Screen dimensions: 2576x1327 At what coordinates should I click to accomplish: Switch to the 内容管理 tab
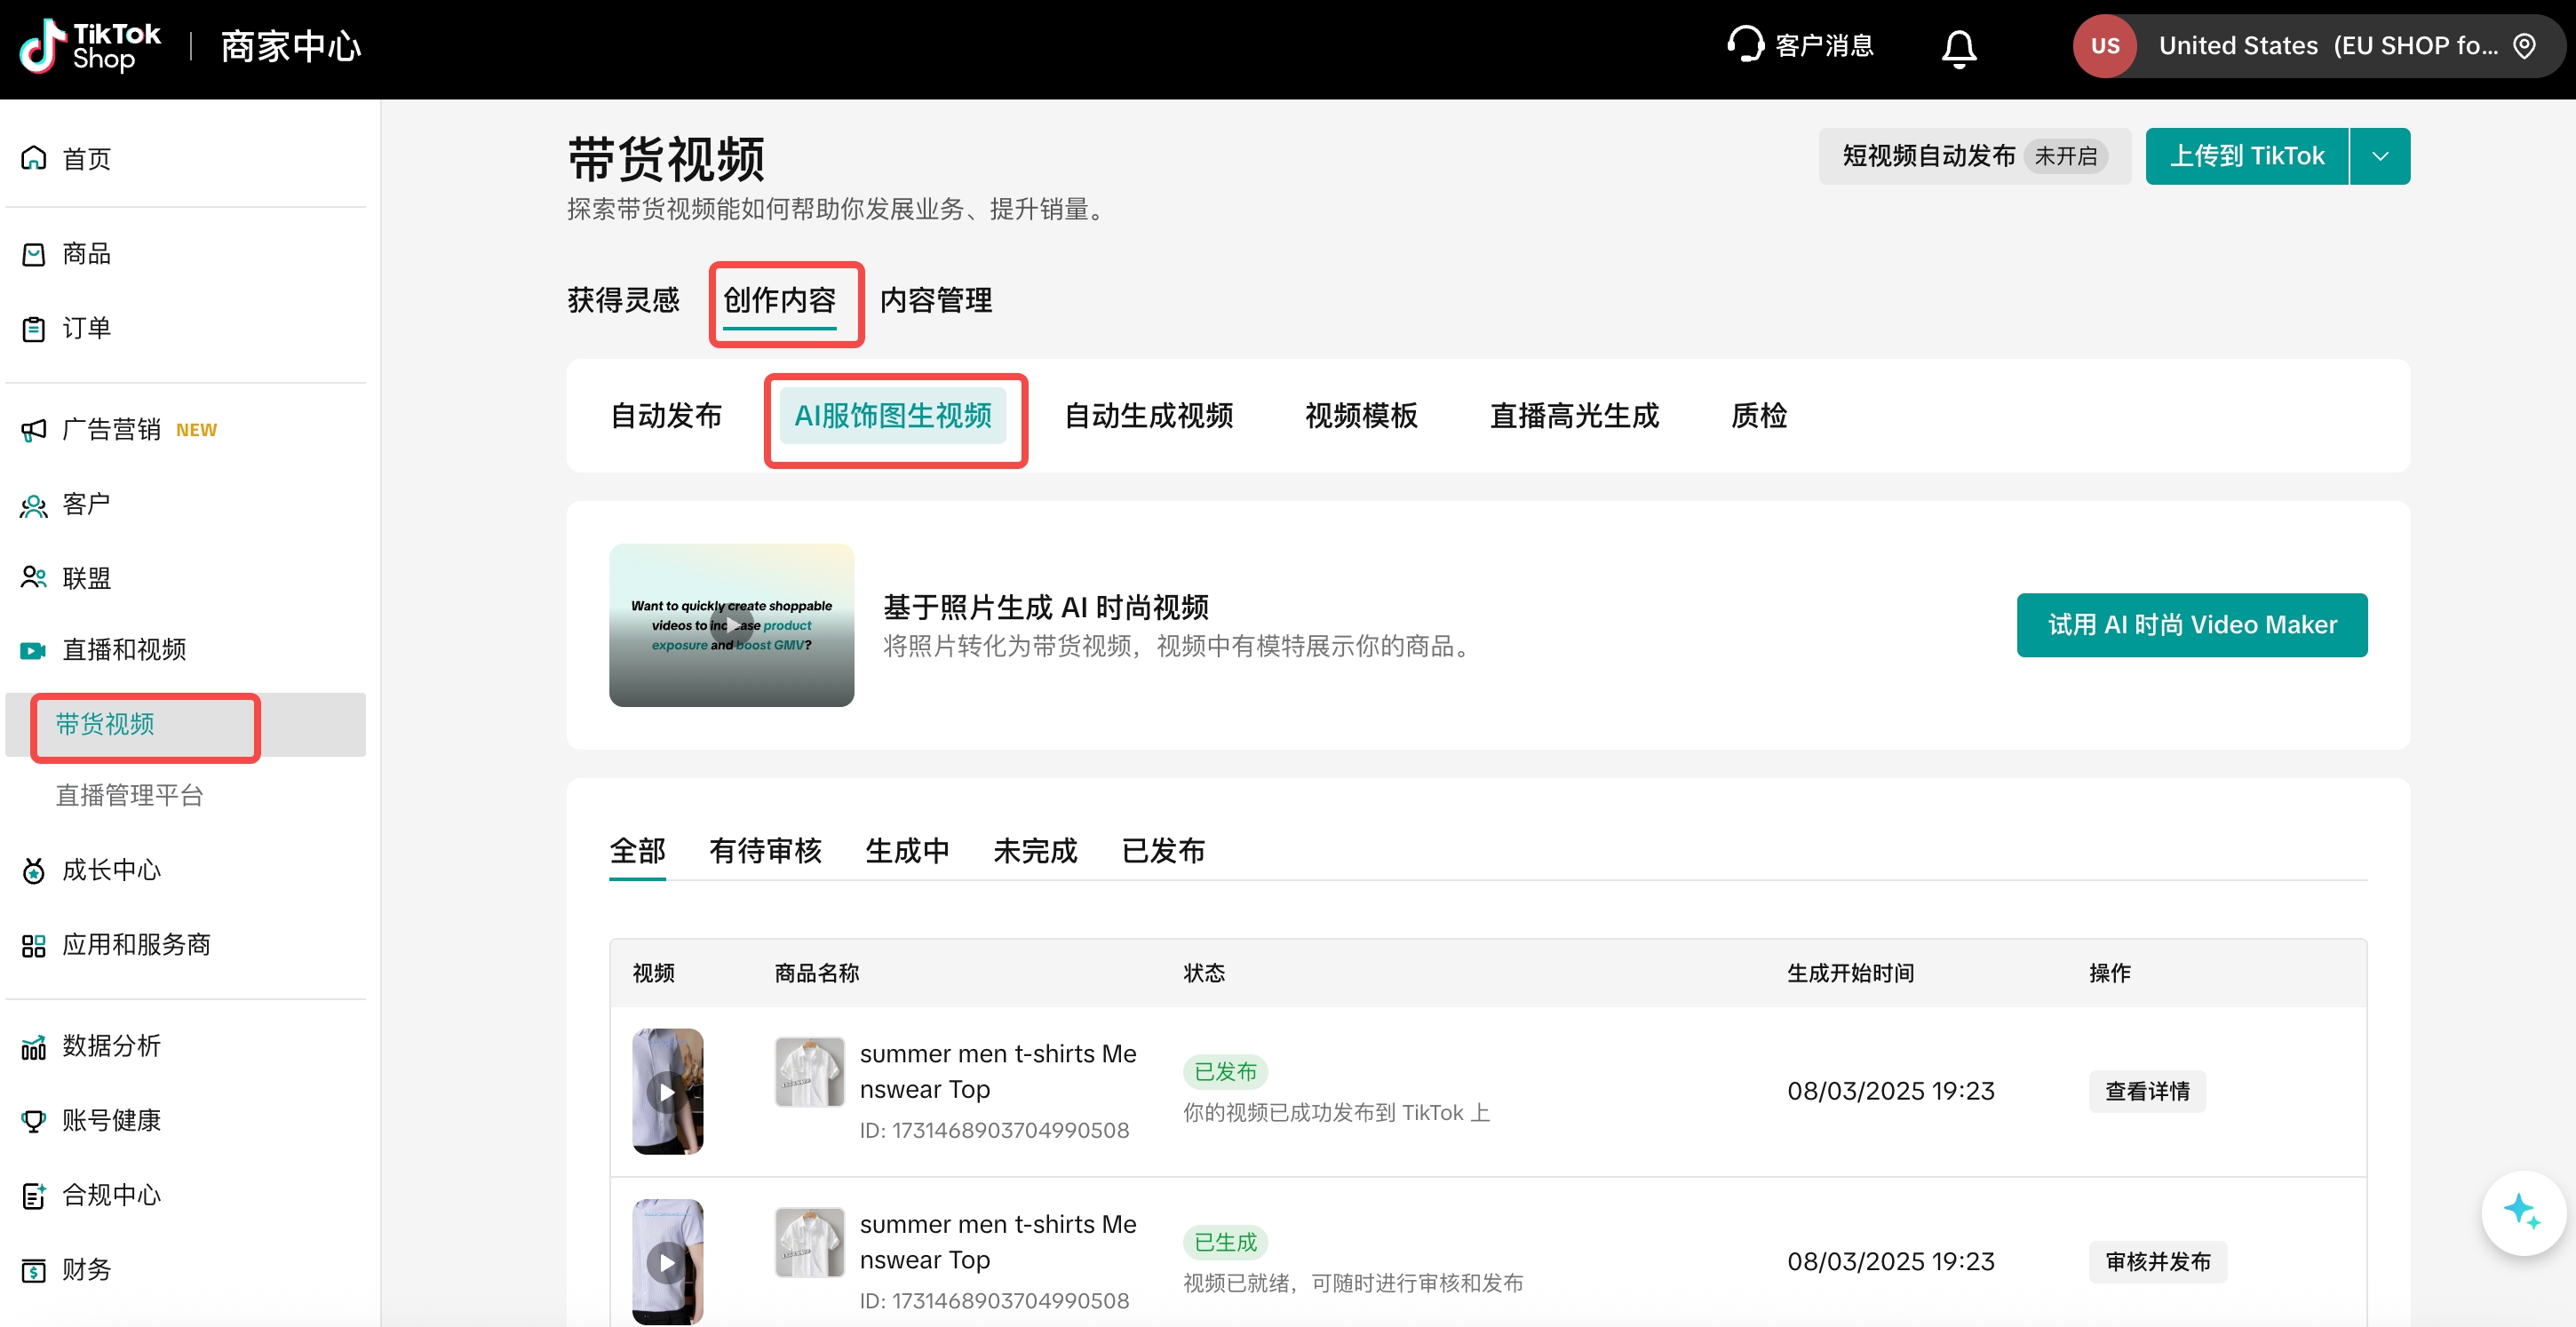(935, 300)
